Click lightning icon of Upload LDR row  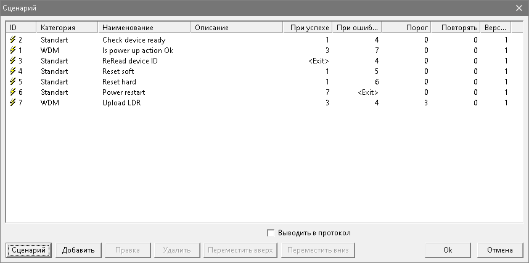coord(13,103)
